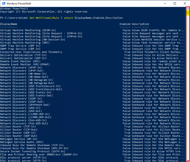Click 'Secure Socket Tunneling Protocol (SSTP-In)'
This screenshot has height=162, width=190.
32,151
